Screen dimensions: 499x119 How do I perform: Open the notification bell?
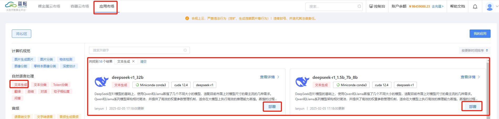point(475,7)
